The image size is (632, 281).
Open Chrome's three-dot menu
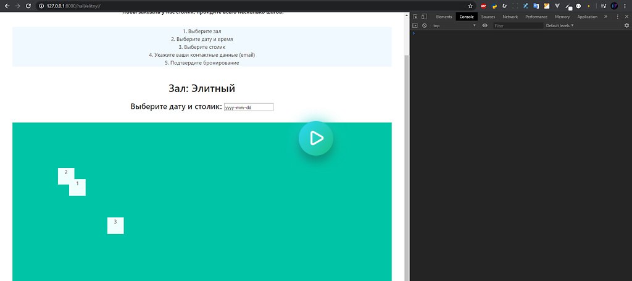point(625,6)
